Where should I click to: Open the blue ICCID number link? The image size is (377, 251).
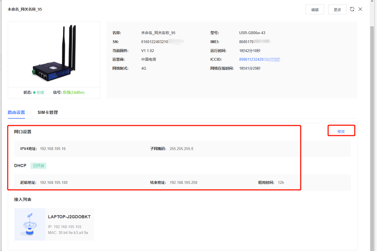(251, 60)
